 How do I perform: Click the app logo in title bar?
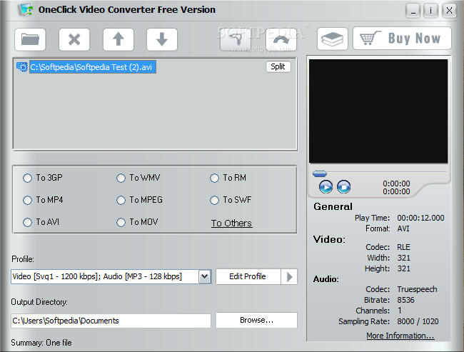[26, 9]
